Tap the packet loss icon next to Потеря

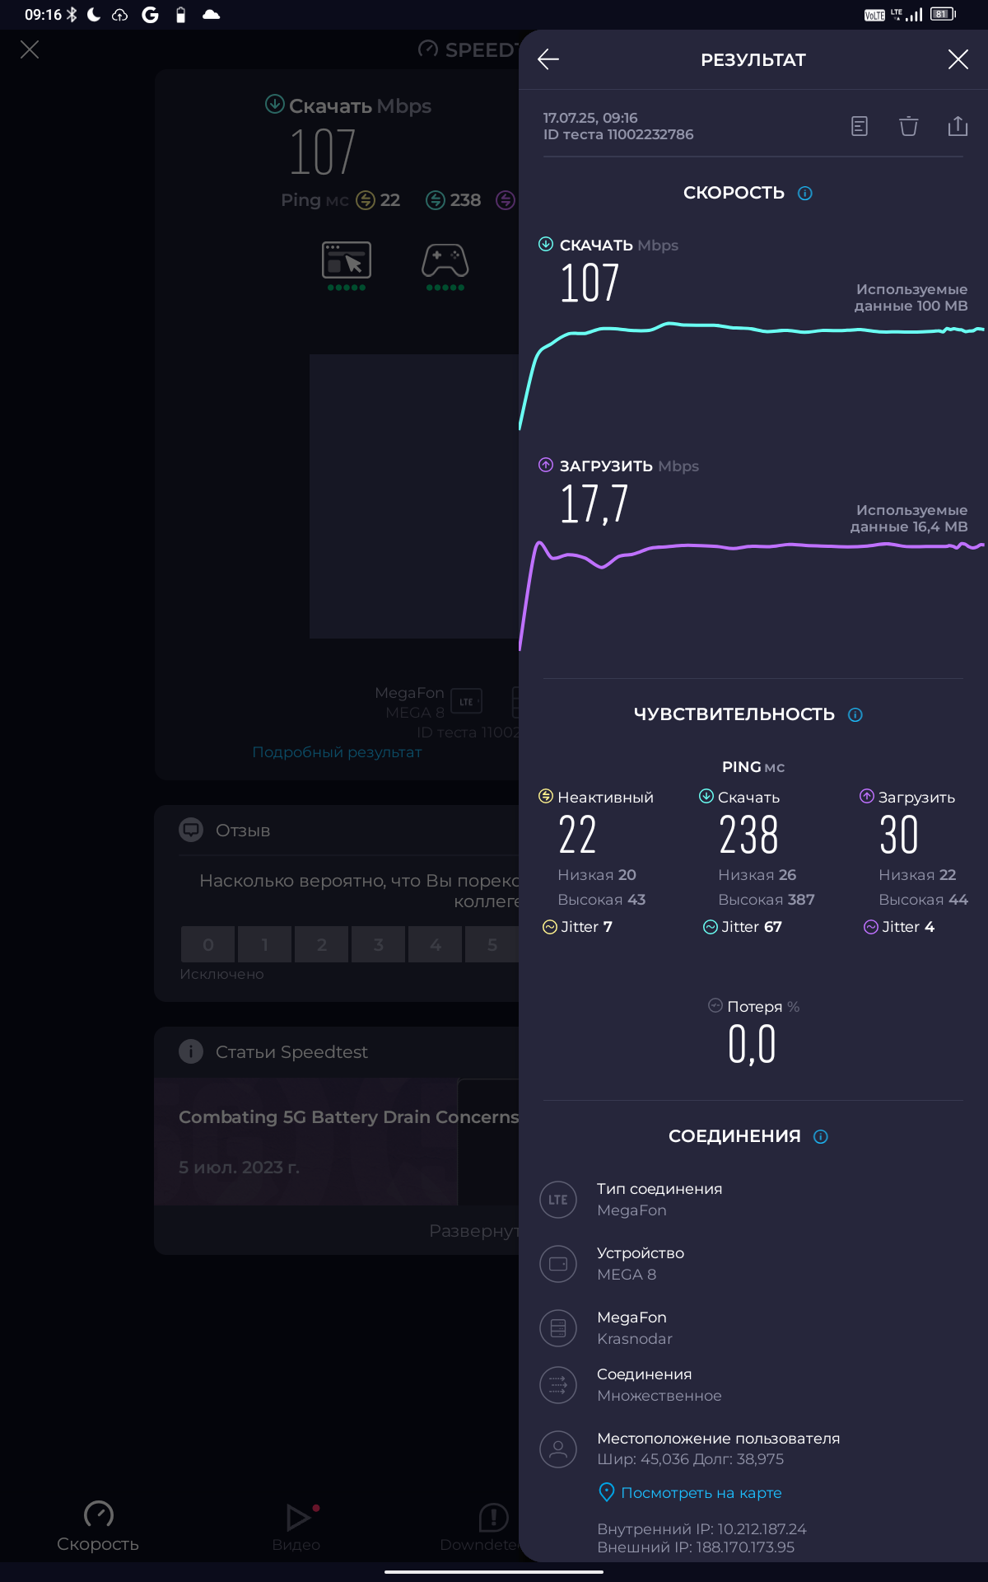(x=715, y=1005)
